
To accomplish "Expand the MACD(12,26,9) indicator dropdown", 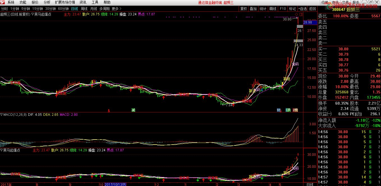I will (1, 115).
